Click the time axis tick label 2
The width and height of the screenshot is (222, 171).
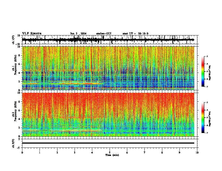[x=57, y=153]
